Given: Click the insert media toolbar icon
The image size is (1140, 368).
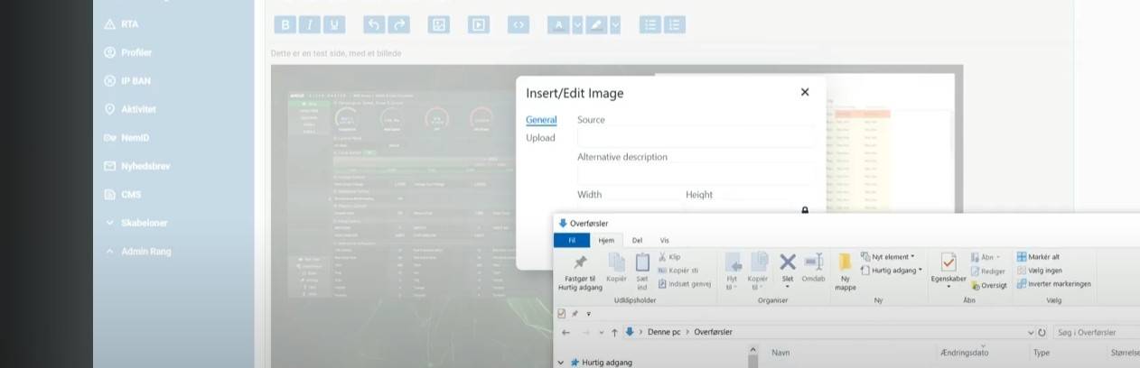Looking at the screenshot, I should 478,25.
